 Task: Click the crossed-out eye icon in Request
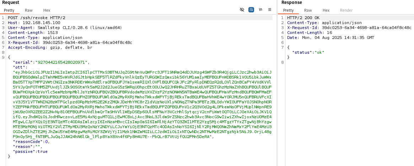tap(242, 10)
